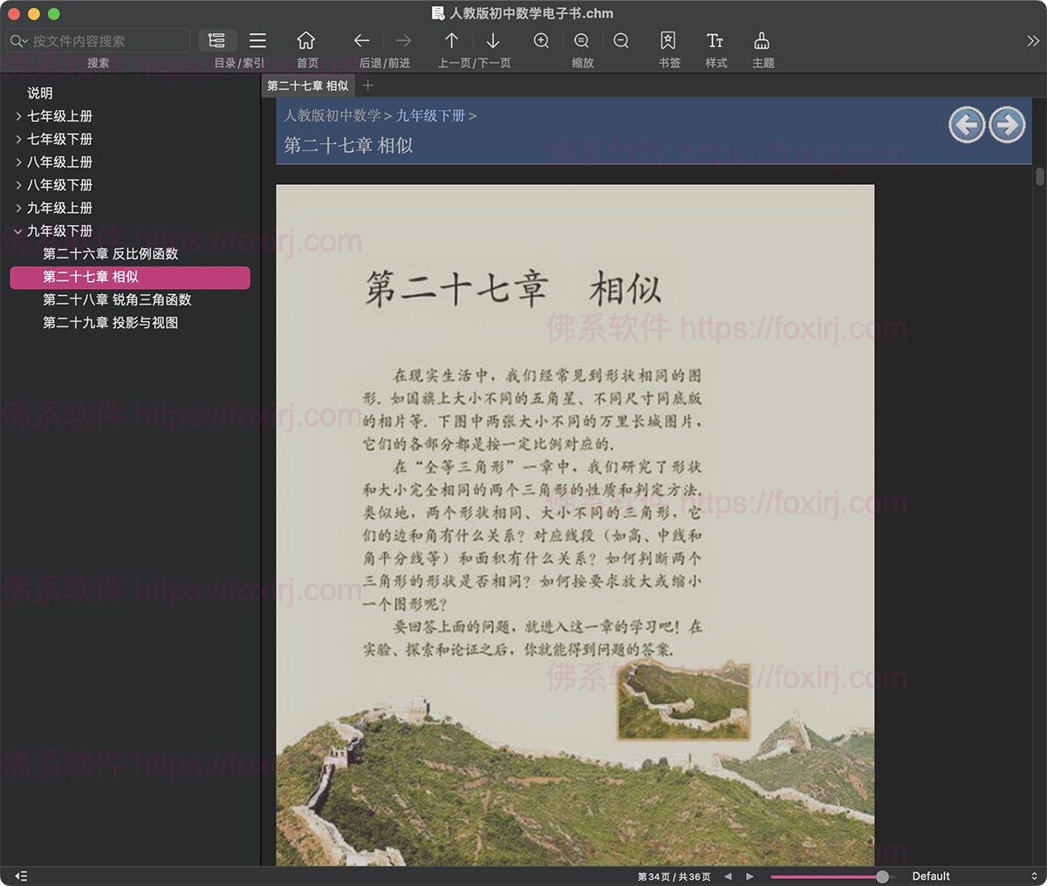This screenshot has height=886, width=1047.
Task: Adjust the pink page slider in status bar
Action: [882, 876]
